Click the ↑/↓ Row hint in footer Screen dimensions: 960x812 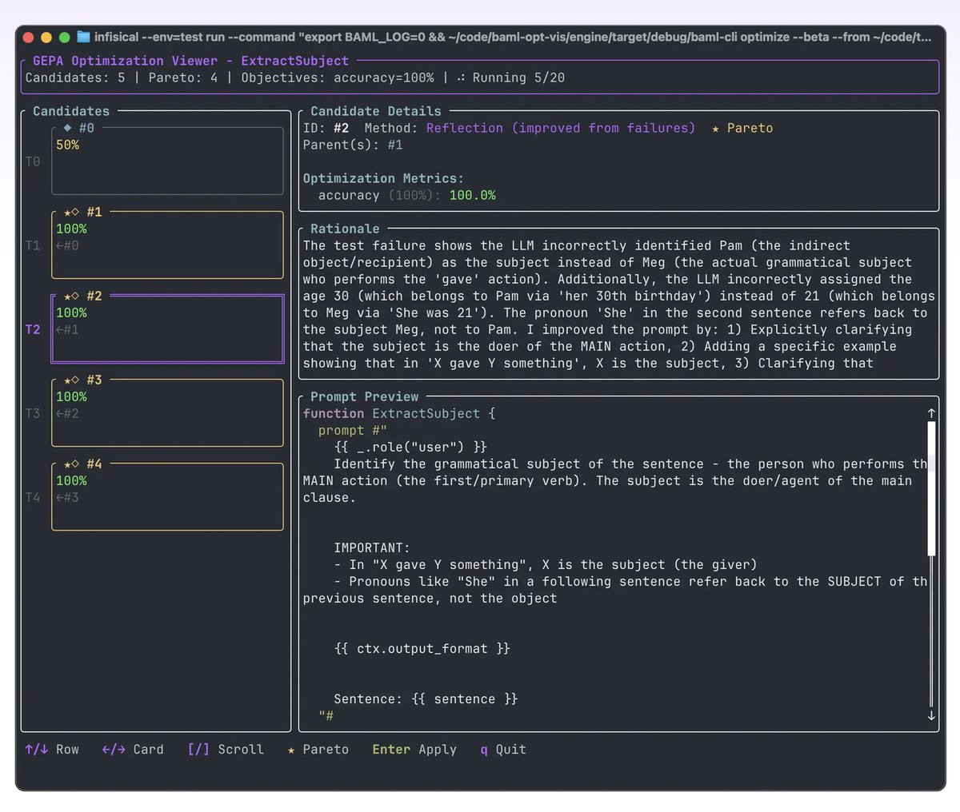click(x=52, y=750)
